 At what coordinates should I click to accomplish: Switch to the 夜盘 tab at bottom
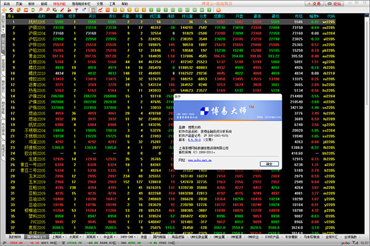click(x=144, y=237)
